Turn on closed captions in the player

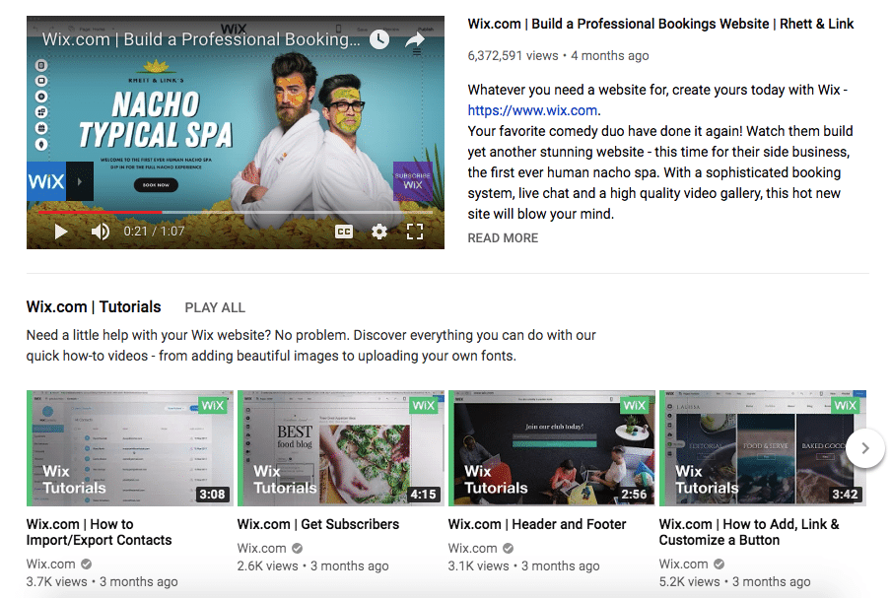tap(344, 232)
